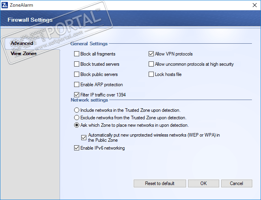Disable the Enable IPv6 networking checkbox
The image size is (261, 200).
(77, 148)
